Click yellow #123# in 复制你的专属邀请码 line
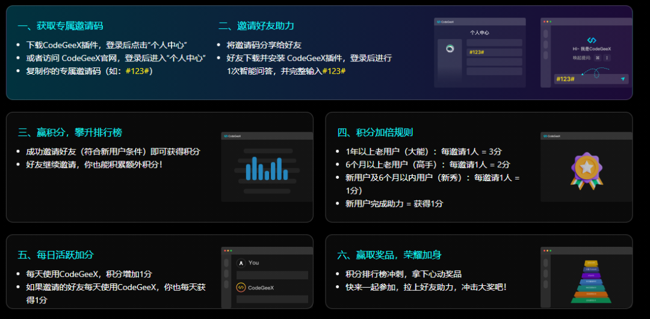Screen dimensions: 650x319 [137, 71]
